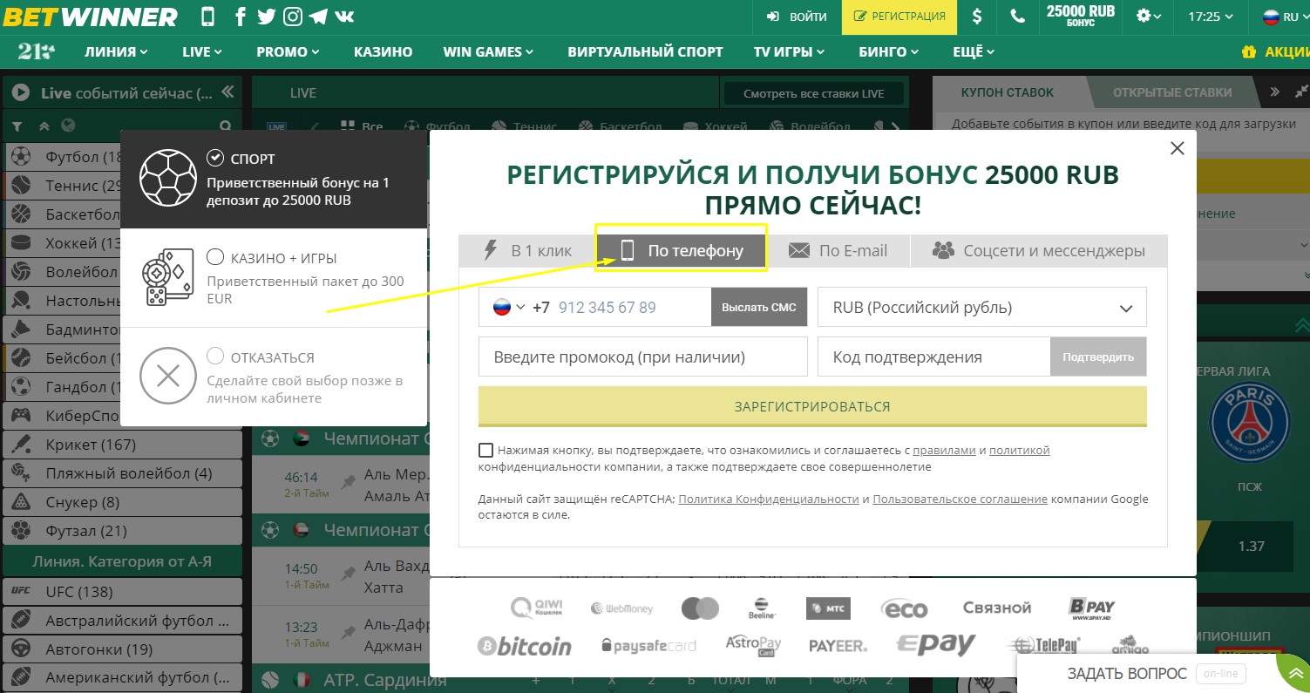Screen dimensions: 1310x693
Task: Open RUB currency dropdown
Action: [x=982, y=307]
